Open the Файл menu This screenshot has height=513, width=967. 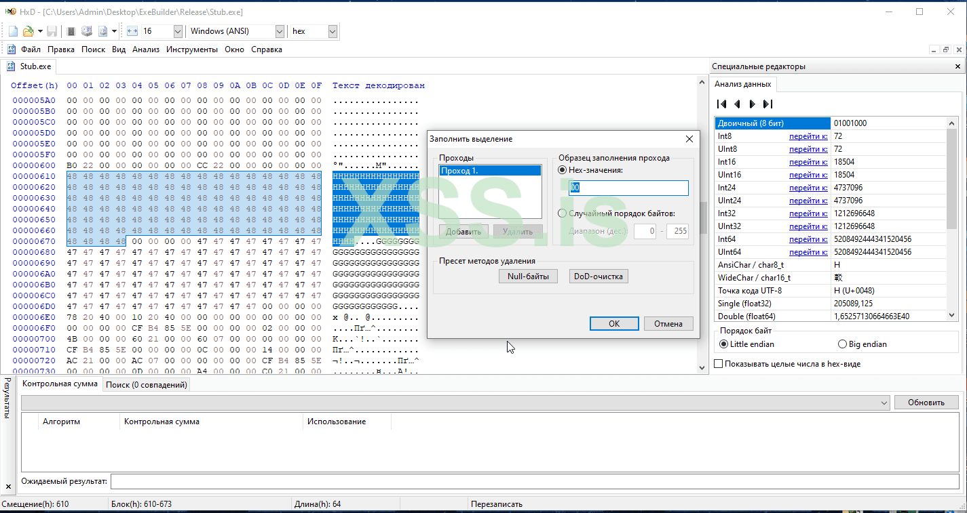31,49
